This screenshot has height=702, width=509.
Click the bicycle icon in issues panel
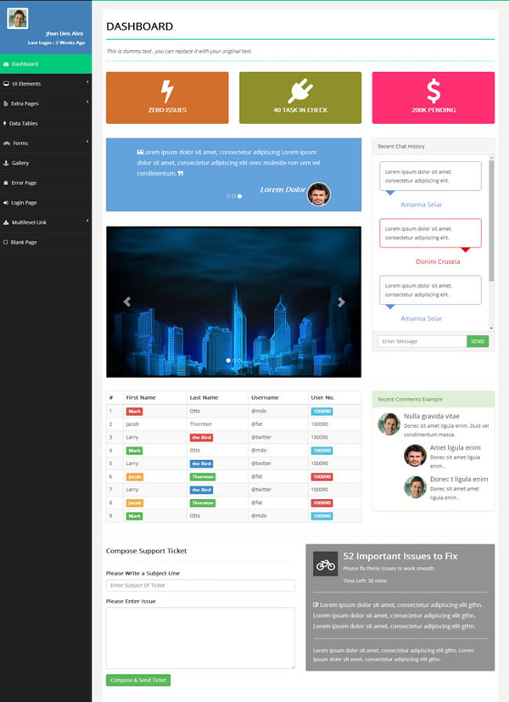pos(325,563)
